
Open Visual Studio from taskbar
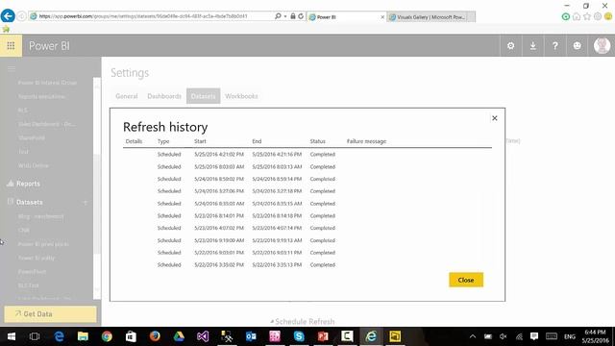point(203,336)
